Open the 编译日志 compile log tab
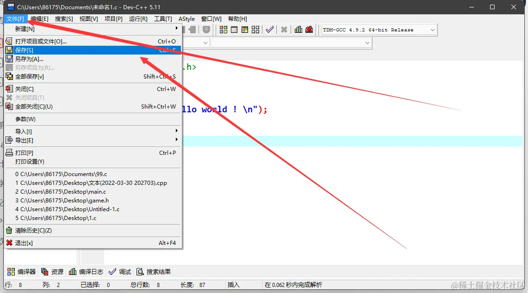 86,271
